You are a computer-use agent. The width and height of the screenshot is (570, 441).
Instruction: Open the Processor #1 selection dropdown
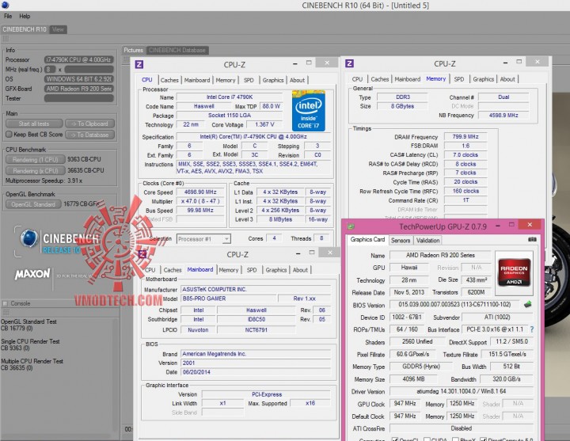pos(203,239)
